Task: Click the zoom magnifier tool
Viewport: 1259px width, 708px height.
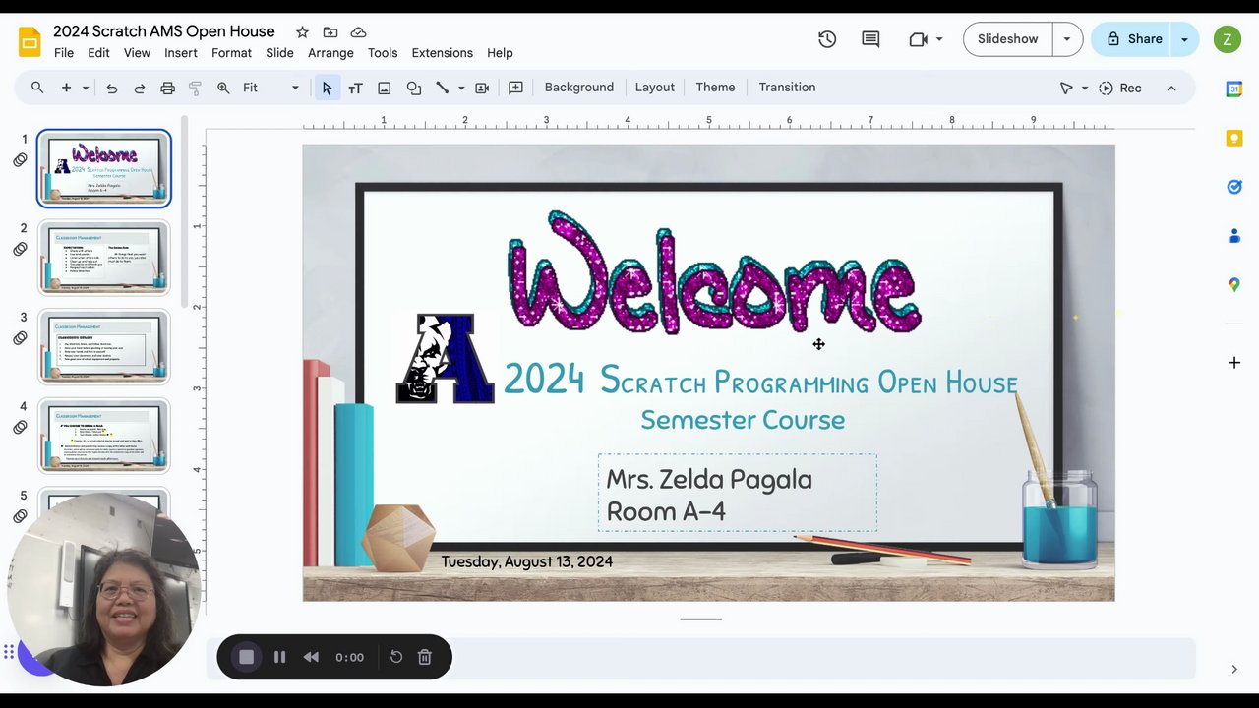Action: [223, 88]
